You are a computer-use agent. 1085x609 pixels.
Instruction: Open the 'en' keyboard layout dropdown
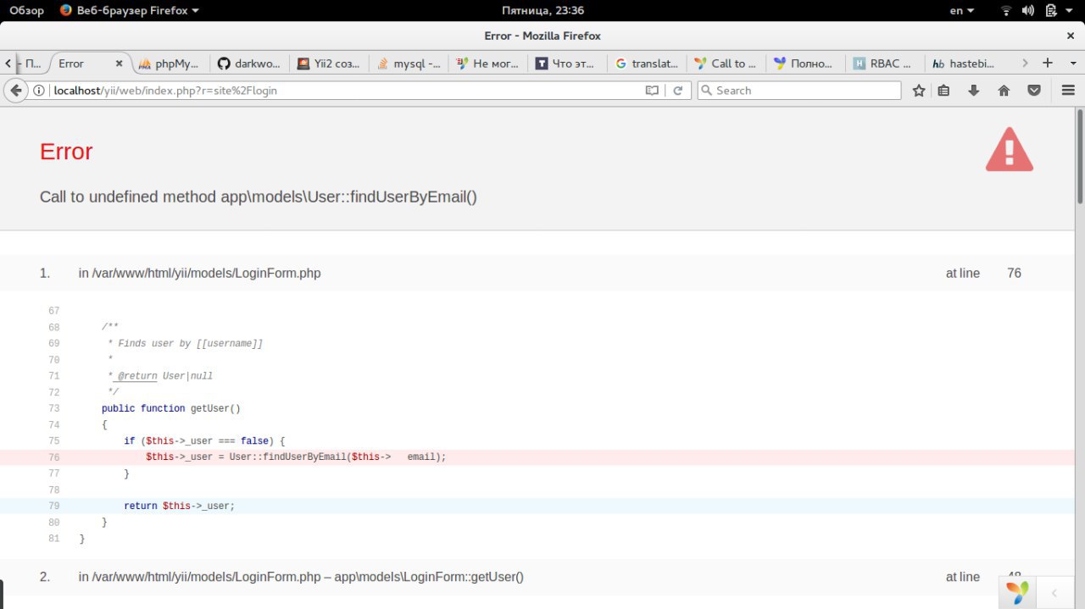961,10
